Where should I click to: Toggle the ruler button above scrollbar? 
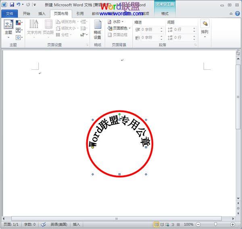[x=238, y=53]
